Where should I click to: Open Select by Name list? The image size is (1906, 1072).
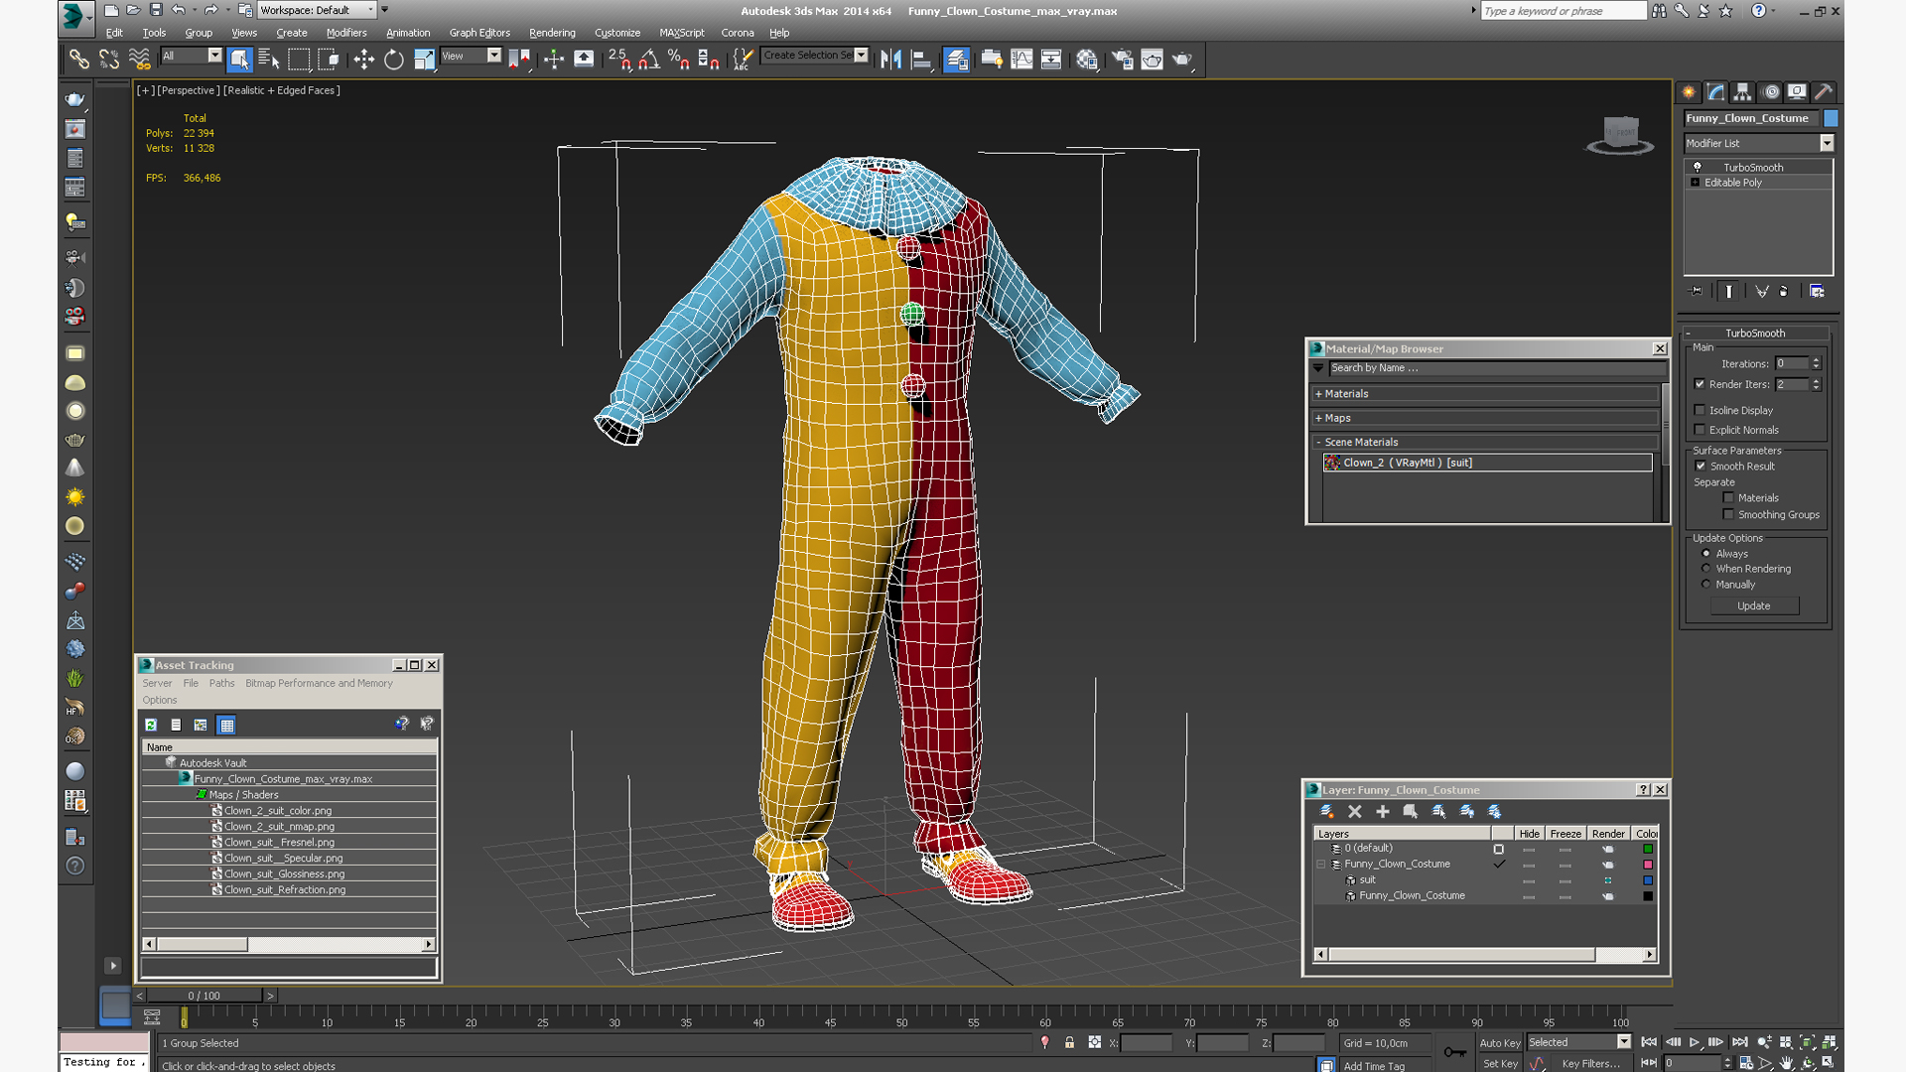click(268, 60)
